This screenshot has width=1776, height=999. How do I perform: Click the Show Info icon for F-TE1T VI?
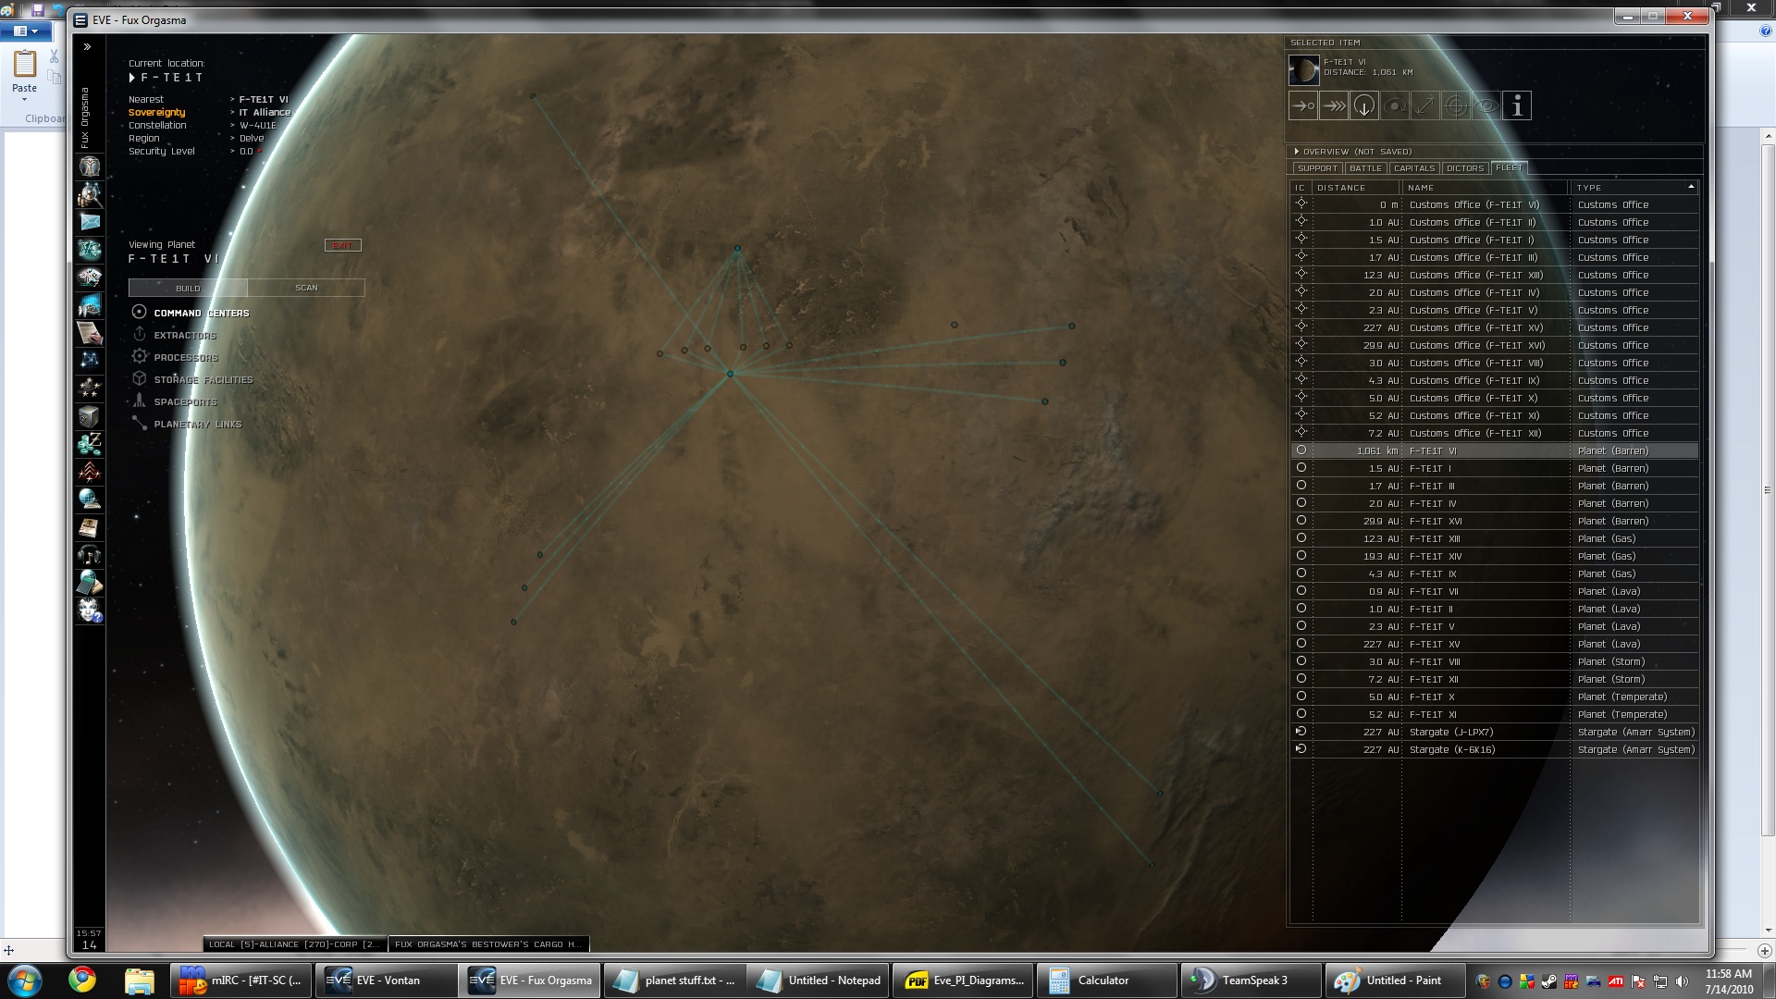(x=1517, y=106)
